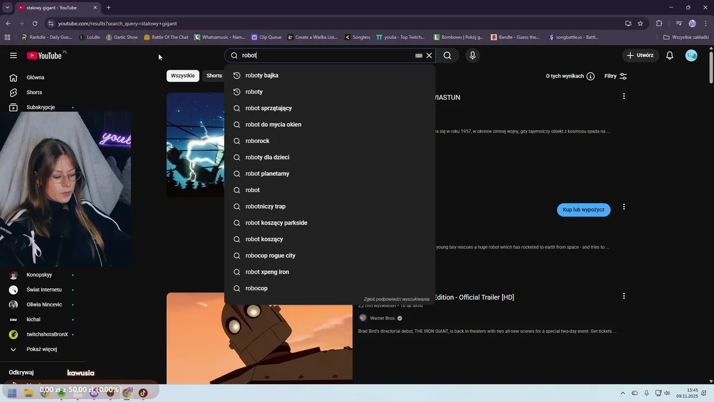The width and height of the screenshot is (714, 402).
Task: Choose suggestion "roborock"
Action: [x=329, y=141]
